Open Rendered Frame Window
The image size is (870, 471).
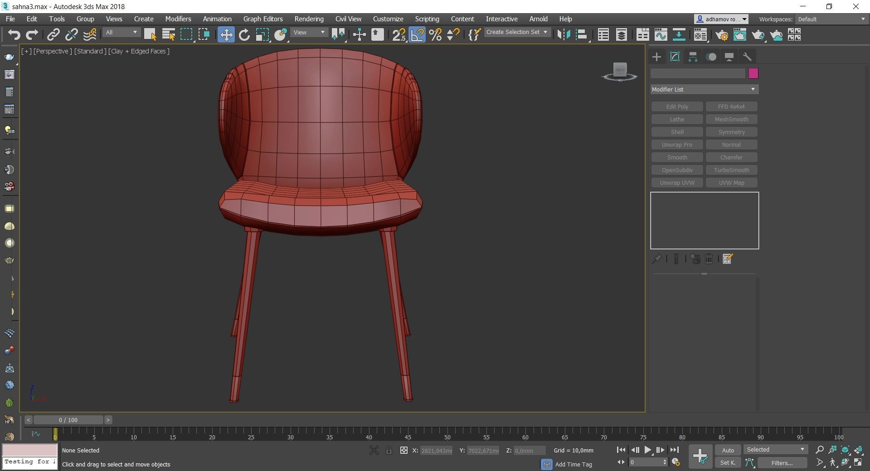pos(740,34)
